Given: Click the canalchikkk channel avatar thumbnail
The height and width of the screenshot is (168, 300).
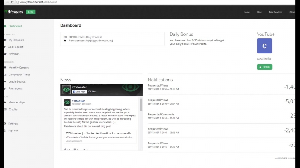Looking at the screenshot, I should (x=264, y=46).
